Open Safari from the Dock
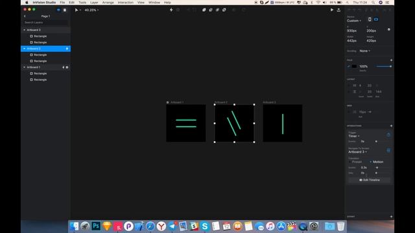This screenshot has width=415, height=233. (150, 226)
